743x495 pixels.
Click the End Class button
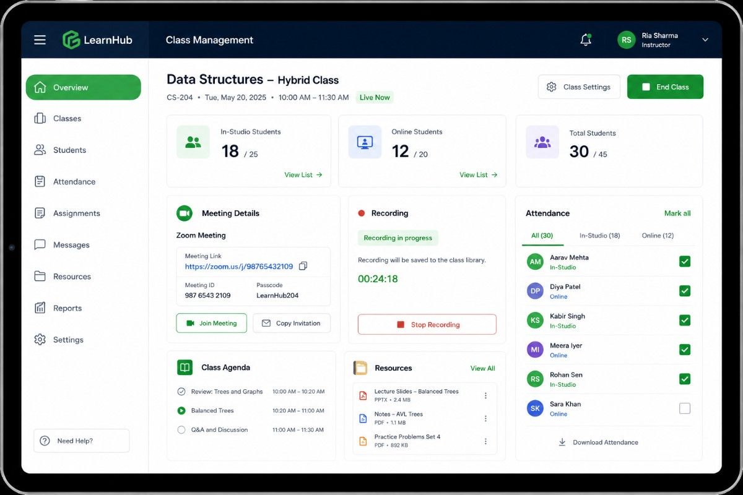click(665, 87)
